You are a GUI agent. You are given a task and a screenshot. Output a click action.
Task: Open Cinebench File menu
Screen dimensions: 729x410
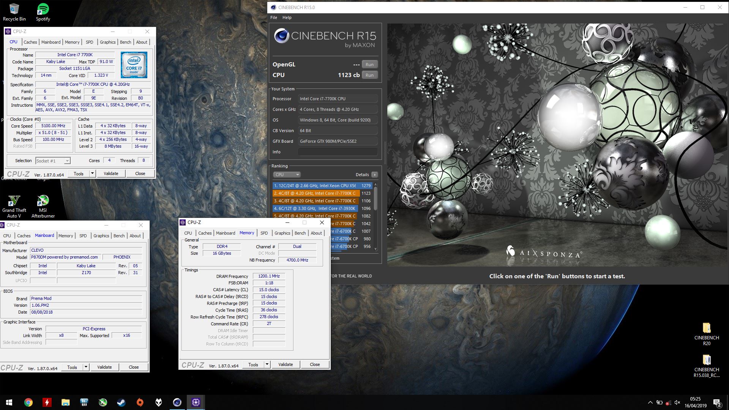[274, 17]
